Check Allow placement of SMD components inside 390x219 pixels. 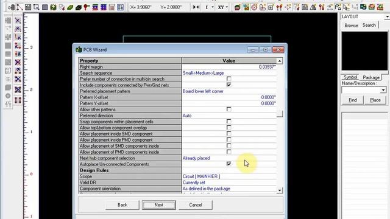pos(229,146)
